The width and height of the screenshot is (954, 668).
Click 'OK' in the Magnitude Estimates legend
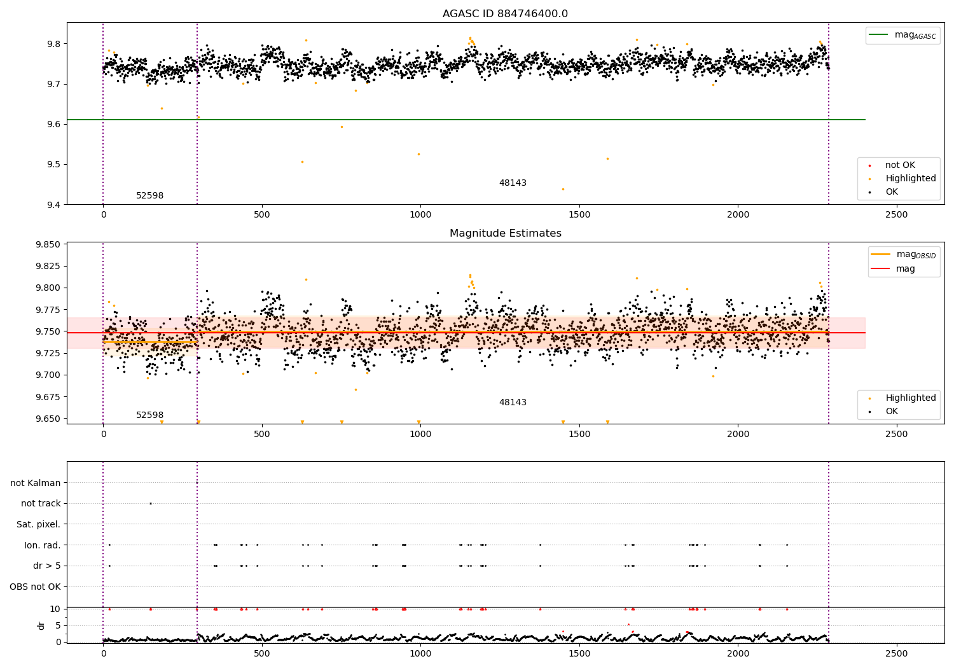coord(892,412)
